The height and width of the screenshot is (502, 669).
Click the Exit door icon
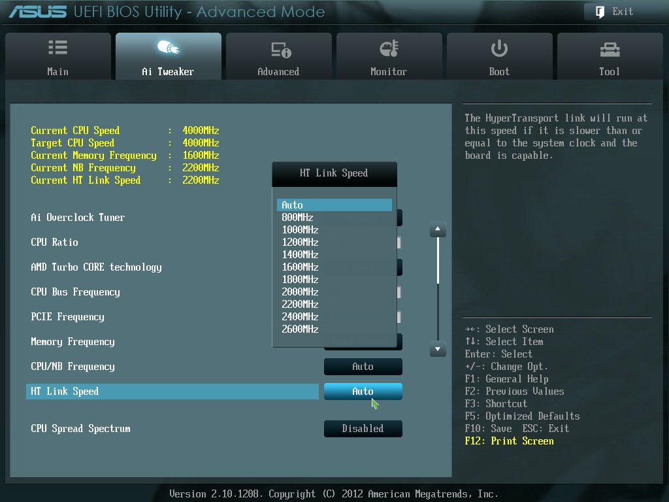600,12
